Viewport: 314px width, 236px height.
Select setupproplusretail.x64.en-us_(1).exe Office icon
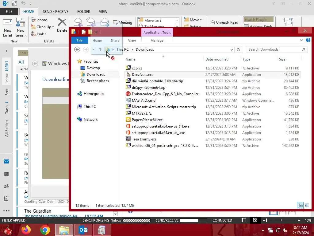(x=128, y=126)
